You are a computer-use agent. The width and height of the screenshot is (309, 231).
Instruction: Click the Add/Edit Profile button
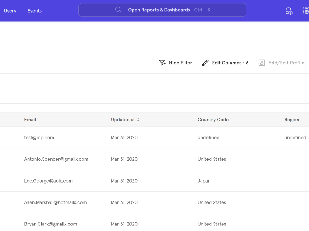pyautogui.click(x=286, y=63)
